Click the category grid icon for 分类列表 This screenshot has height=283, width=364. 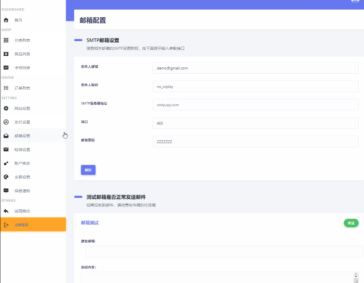tap(6, 40)
